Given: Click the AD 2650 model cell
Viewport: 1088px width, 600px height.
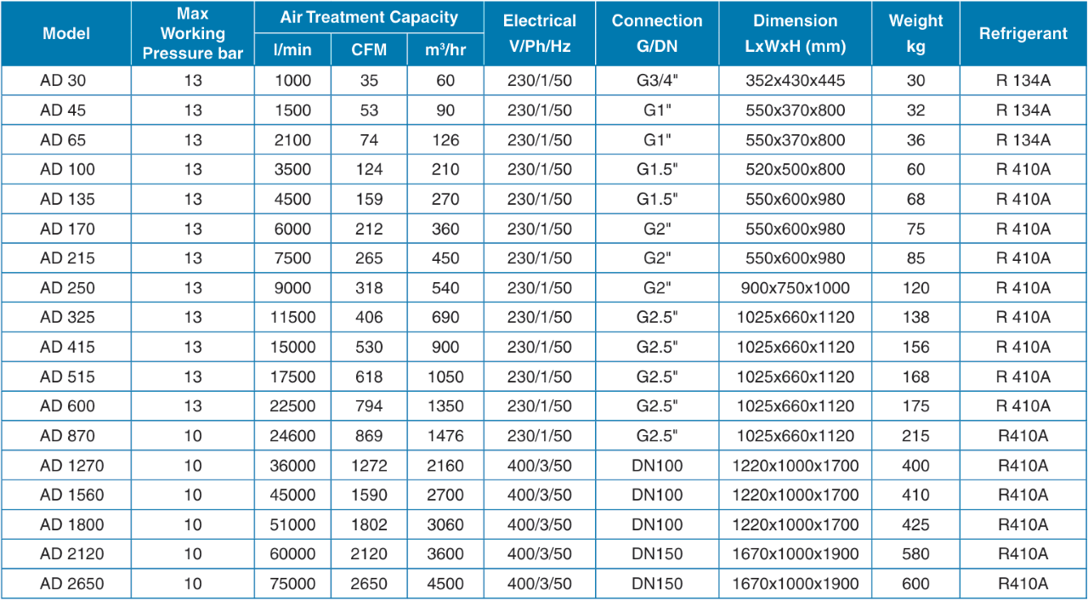Looking at the screenshot, I should coord(66,584).
